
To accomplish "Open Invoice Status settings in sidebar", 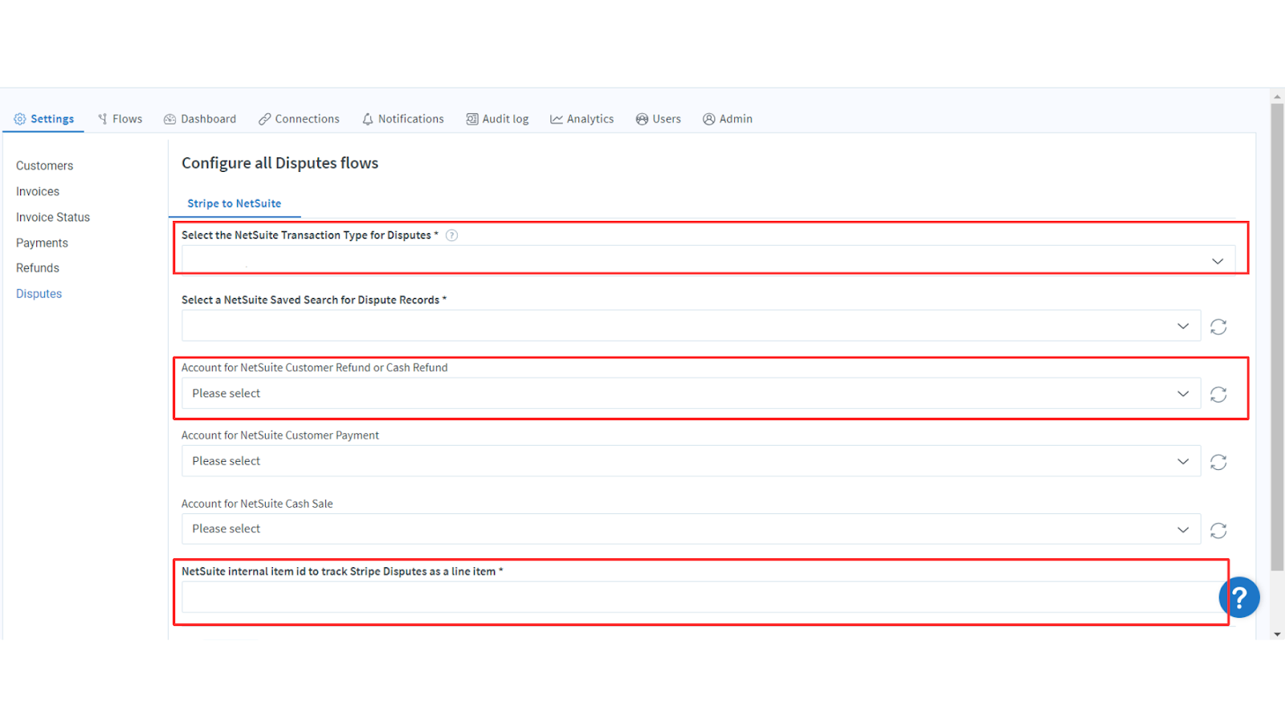I will coord(53,217).
